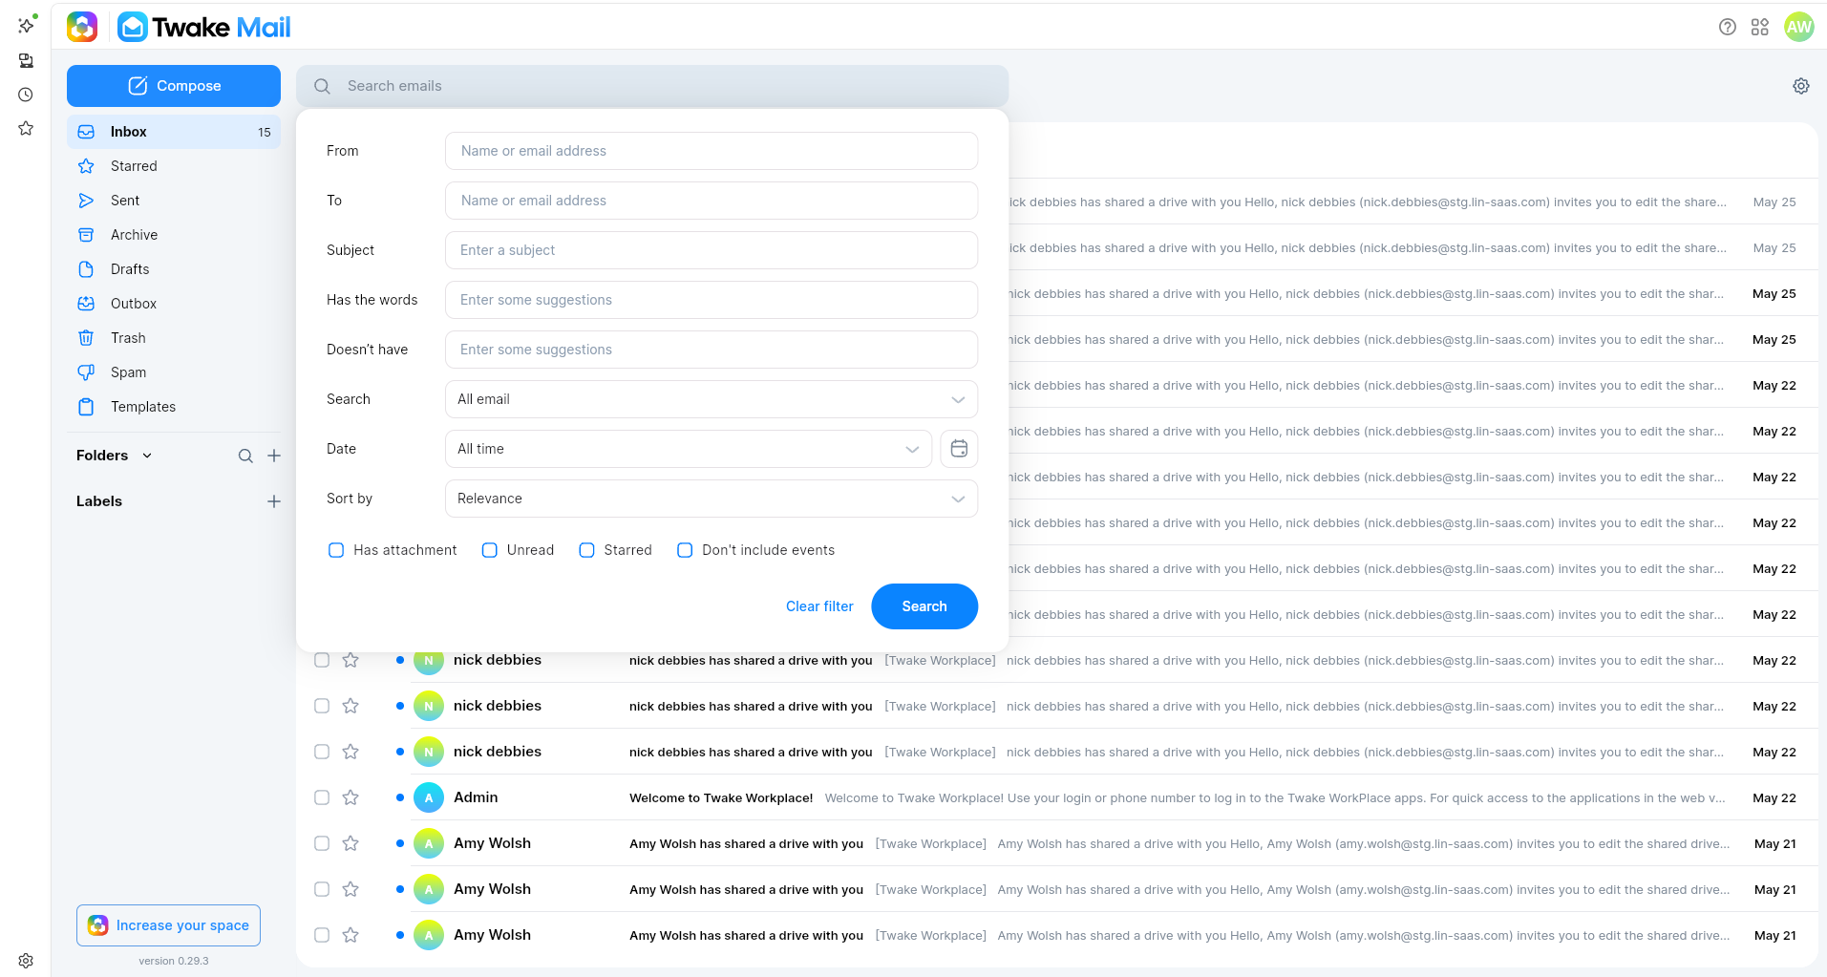1827x977 pixels.
Task: Open the Inbox folder
Action: [x=174, y=132]
